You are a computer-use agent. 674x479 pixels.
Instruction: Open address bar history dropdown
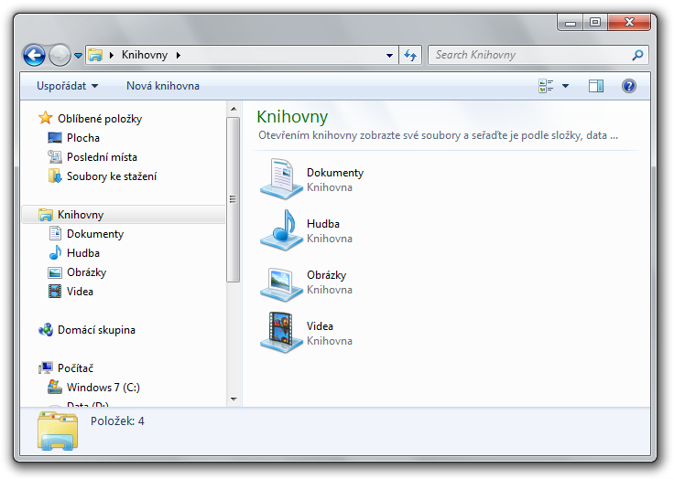point(389,56)
